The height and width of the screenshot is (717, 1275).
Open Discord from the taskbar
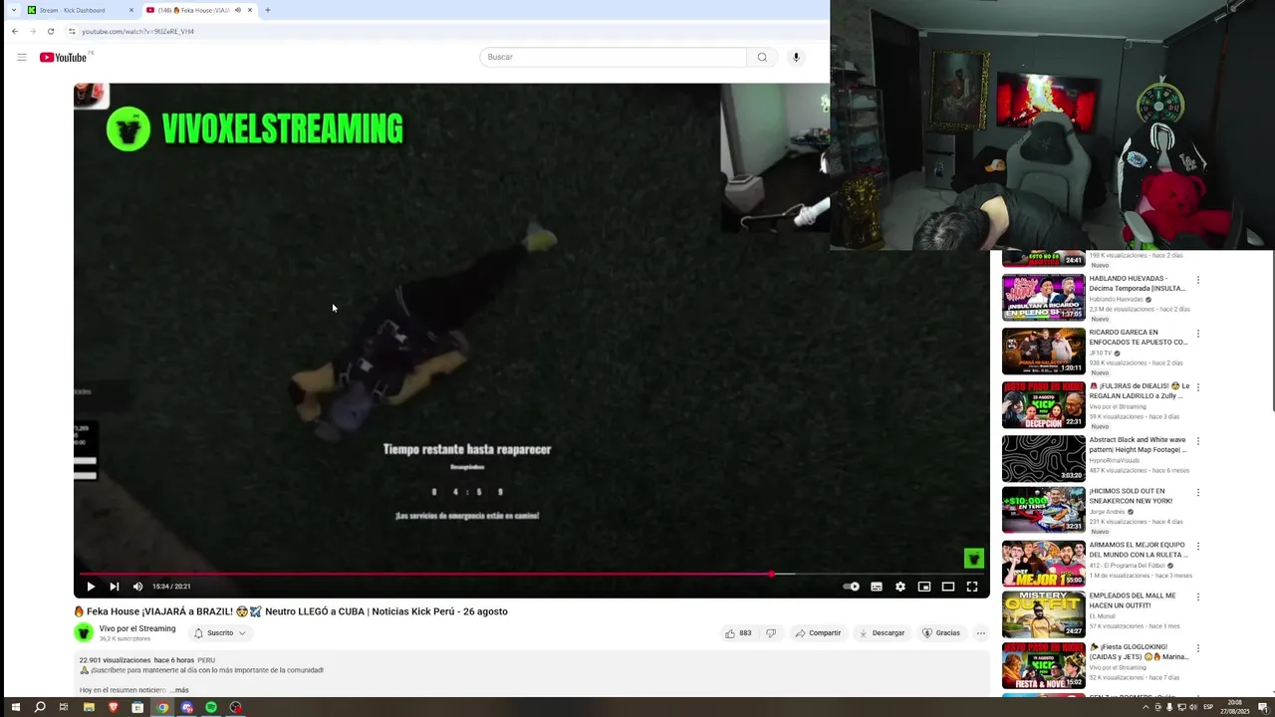point(186,707)
